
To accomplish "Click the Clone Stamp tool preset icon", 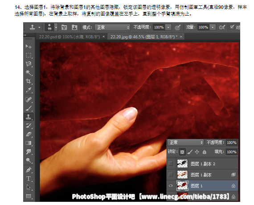I will pyautogui.click(x=32, y=27).
